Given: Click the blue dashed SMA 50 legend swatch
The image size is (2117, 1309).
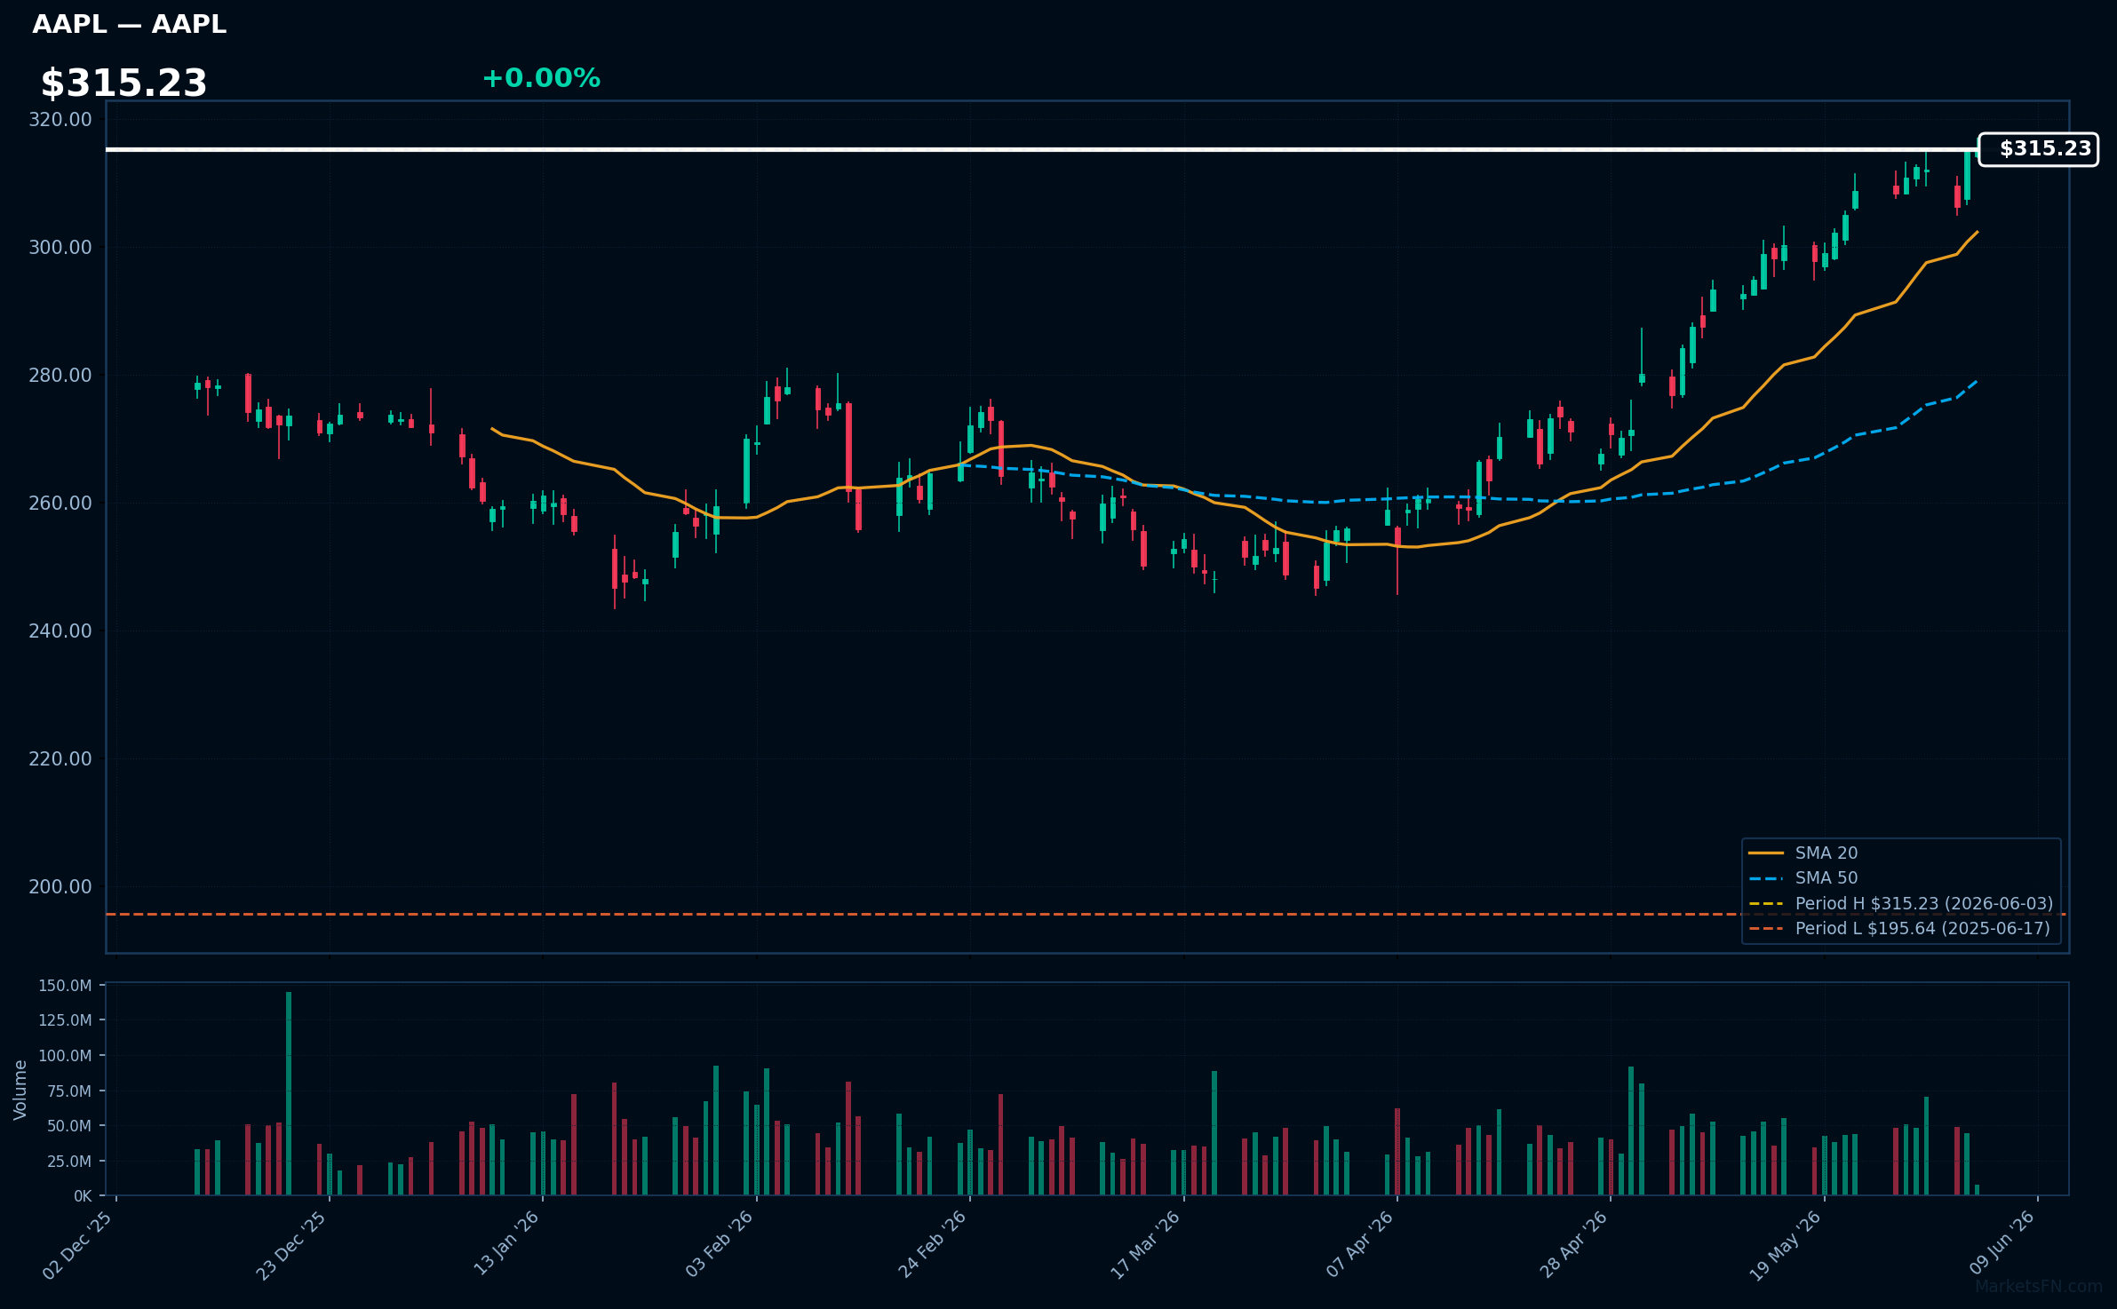Looking at the screenshot, I should tap(1766, 878).
